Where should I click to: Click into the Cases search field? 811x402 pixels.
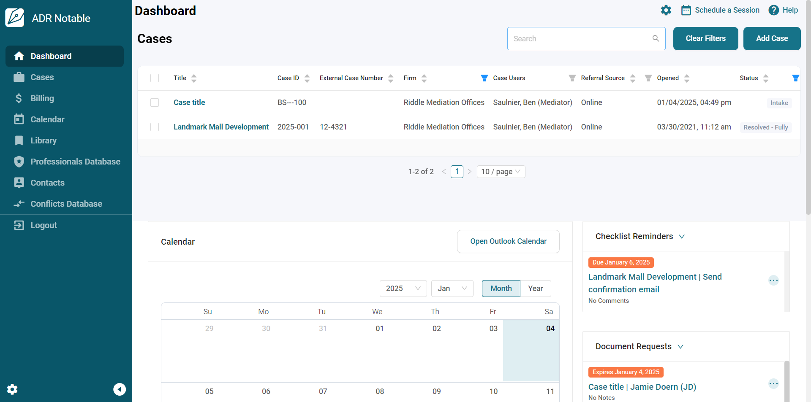click(579, 39)
